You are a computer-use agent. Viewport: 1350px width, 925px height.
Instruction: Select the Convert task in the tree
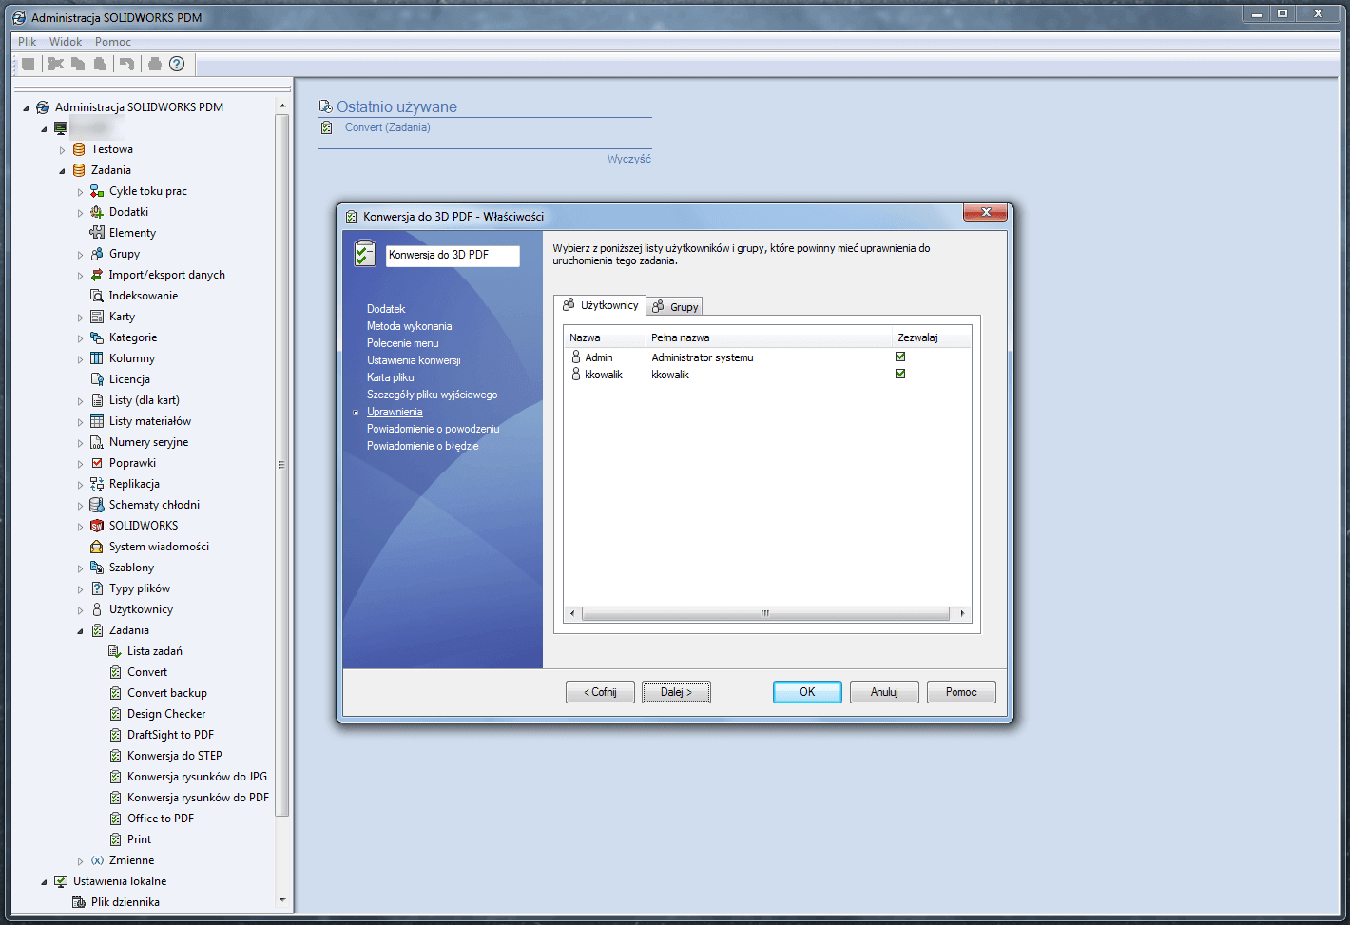(148, 671)
